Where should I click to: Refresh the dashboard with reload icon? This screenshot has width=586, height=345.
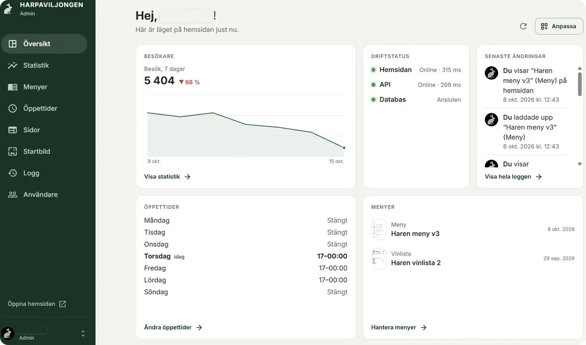click(x=523, y=26)
